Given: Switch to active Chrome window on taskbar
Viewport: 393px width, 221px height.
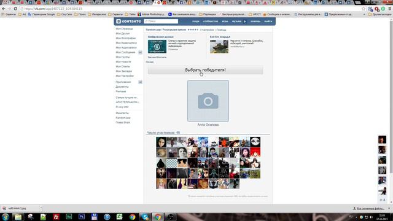Looking at the screenshot, I should point(158,217).
